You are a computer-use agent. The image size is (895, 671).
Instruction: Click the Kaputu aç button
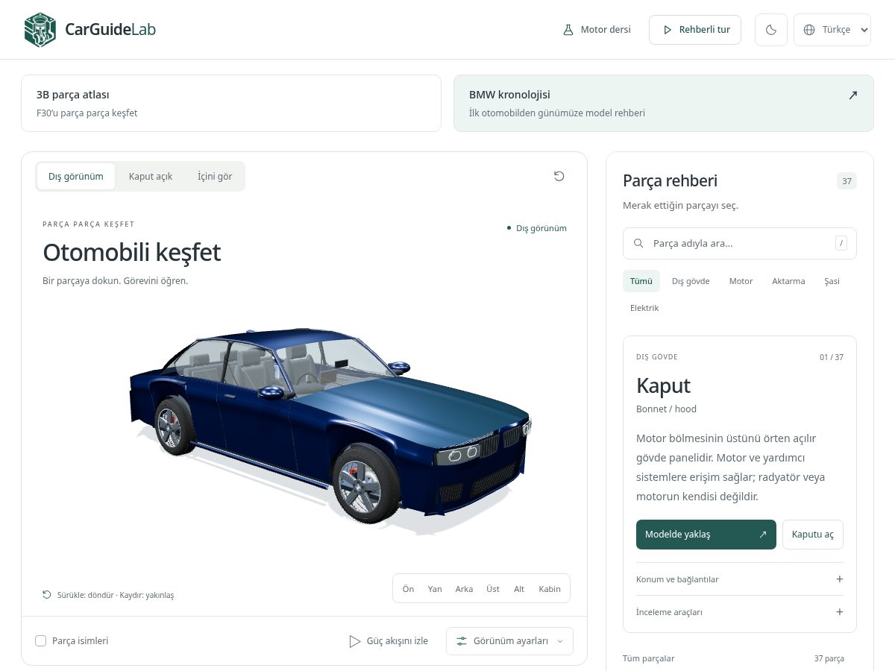coord(813,535)
